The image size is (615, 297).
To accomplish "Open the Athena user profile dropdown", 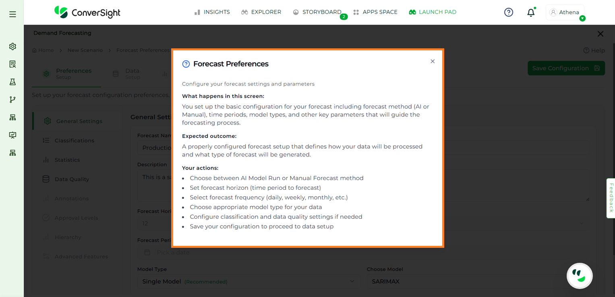I will pyautogui.click(x=565, y=12).
